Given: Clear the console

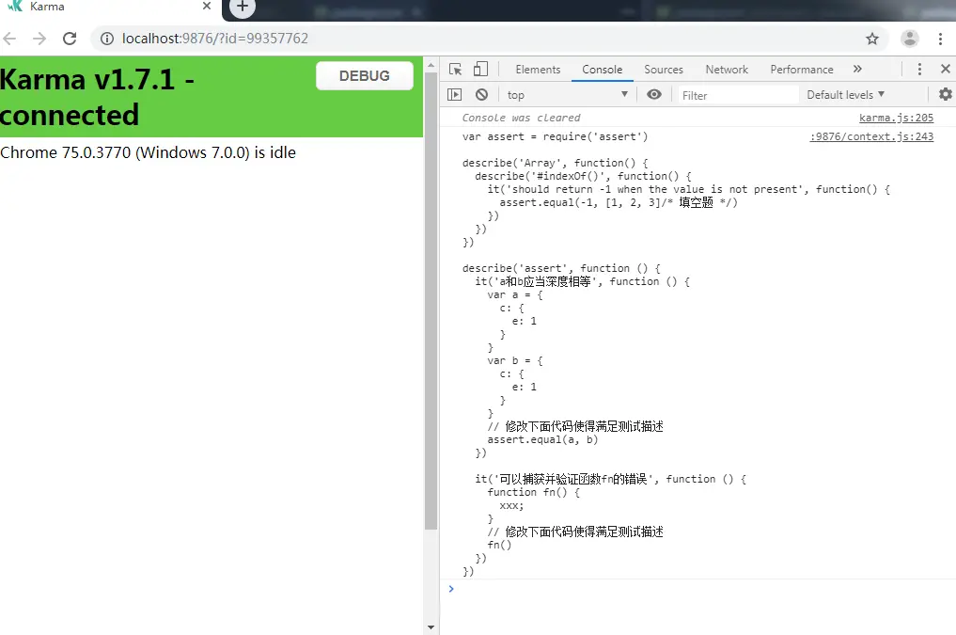Looking at the screenshot, I should (481, 95).
